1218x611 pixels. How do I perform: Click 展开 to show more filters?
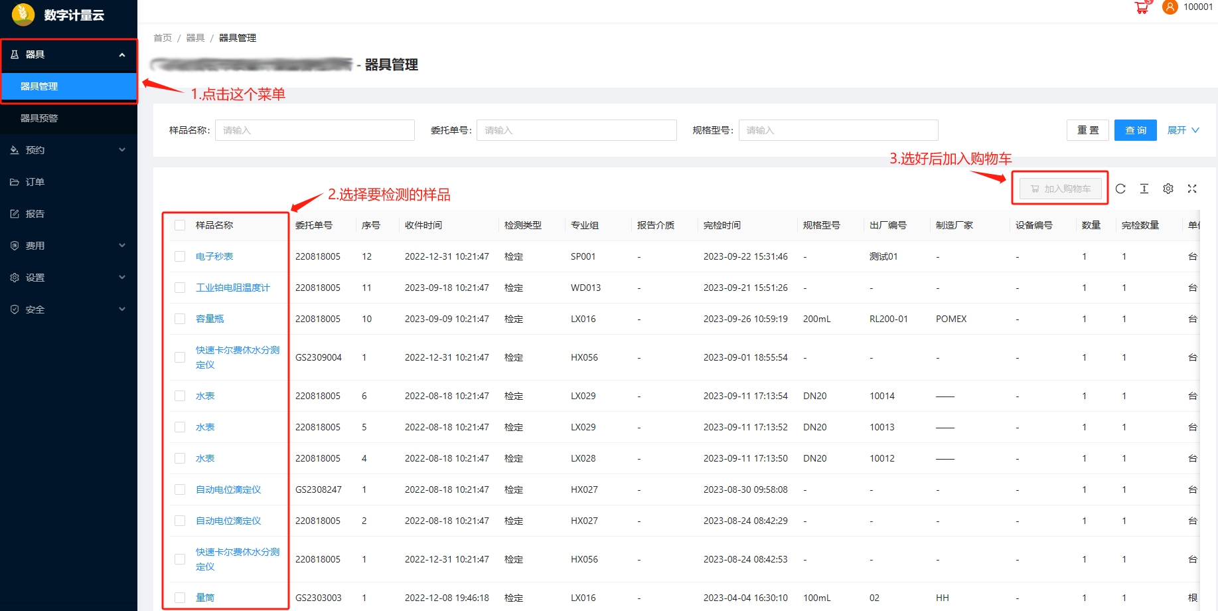1183,130
